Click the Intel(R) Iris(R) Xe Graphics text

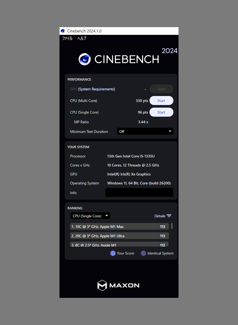[x=129, y=174]
